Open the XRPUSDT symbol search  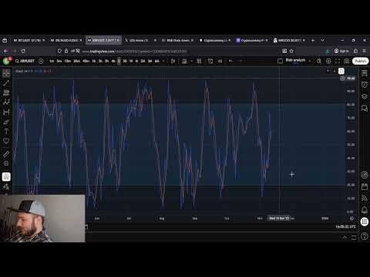coord(25,61)
